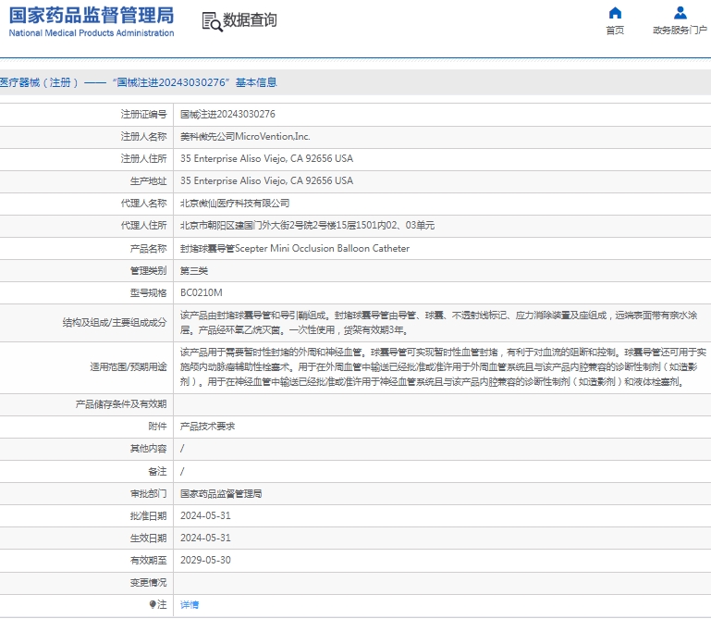Viewport: 711px width, 619px height.
Task: Select the agent name 北京微仙医疗科技有限公司
Action: click(235, 204)
